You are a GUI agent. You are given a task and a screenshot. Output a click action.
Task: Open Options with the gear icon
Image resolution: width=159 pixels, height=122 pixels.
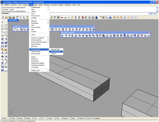103,18
